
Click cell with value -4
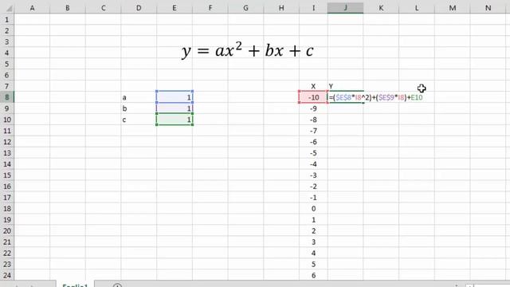[x=313, y=164]
